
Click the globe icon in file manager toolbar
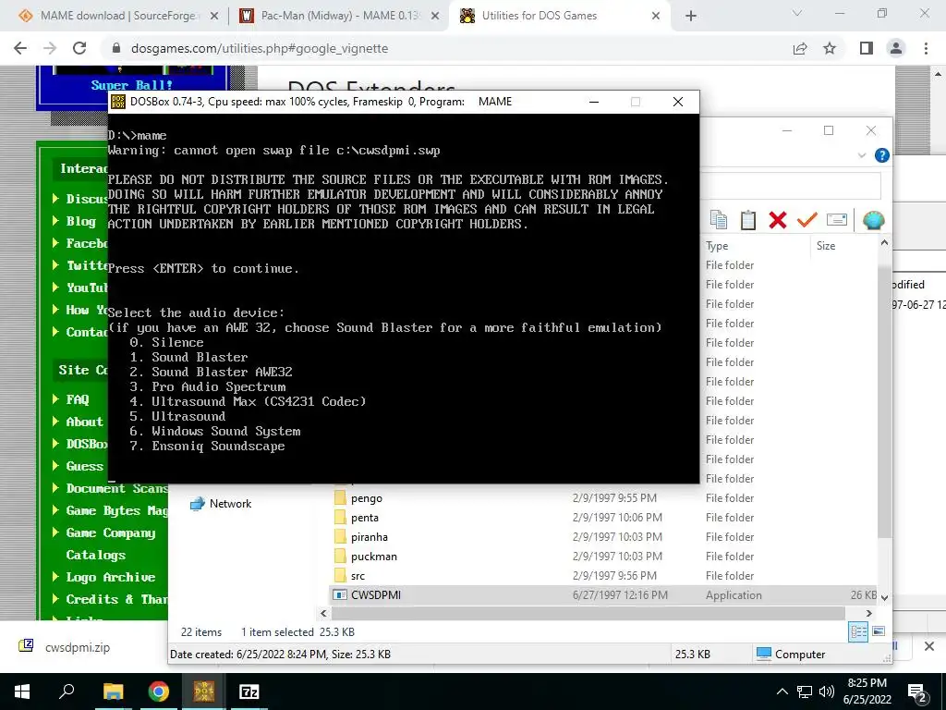pos(873,220)
